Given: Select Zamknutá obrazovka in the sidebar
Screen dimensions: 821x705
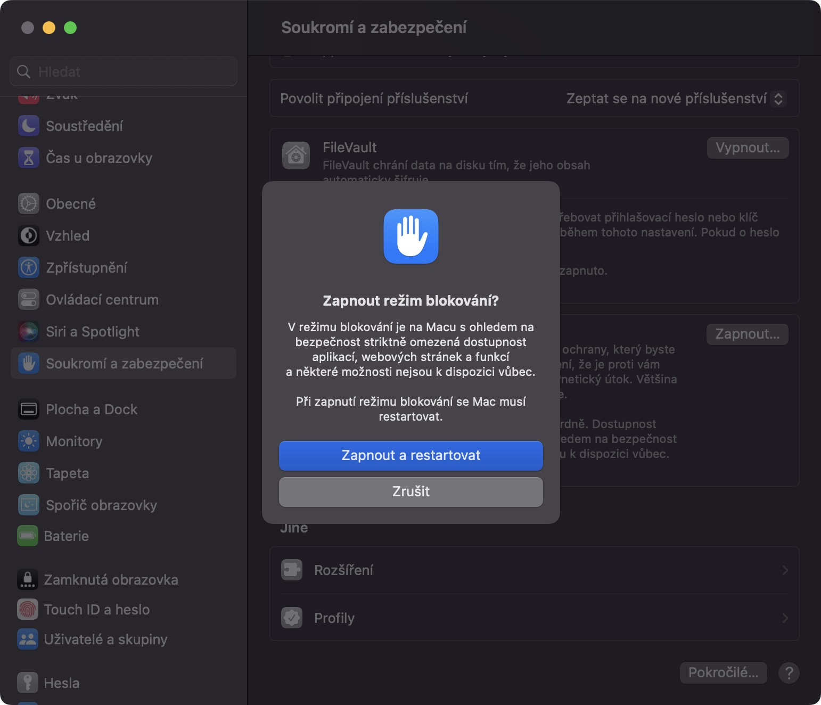Looking at the screenshot, I should pyautogui.click(x=111, y=580).
